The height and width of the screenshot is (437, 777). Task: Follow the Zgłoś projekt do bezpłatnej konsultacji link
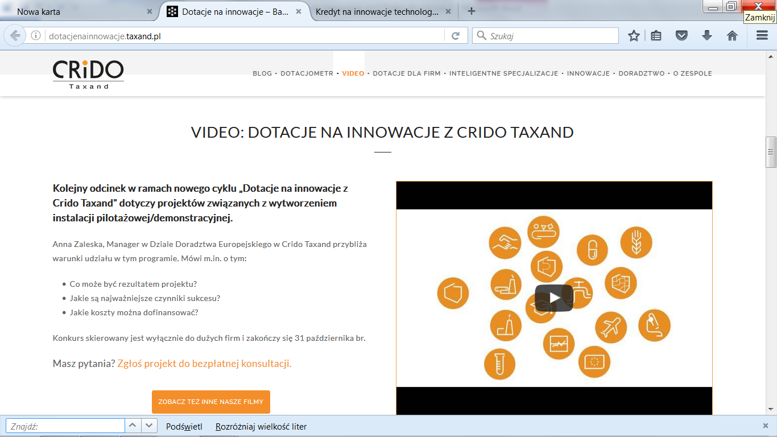coord(204,364)
